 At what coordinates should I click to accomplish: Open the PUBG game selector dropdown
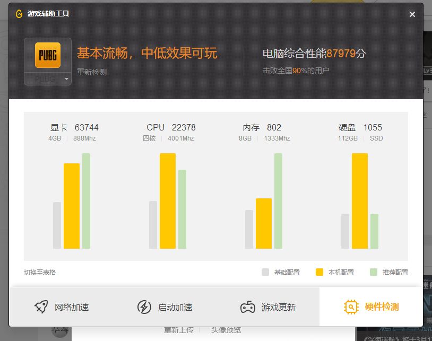click(67, 79)
